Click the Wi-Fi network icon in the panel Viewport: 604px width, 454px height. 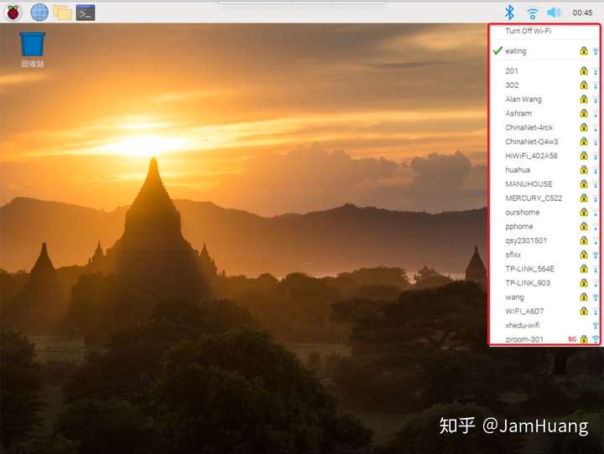pyautogui.click(x=532, y=13)
